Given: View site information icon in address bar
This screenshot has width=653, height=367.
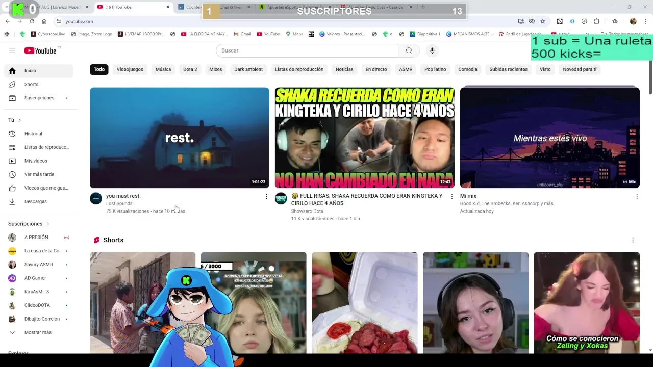Looking at the screenshot, I should 59,21.
